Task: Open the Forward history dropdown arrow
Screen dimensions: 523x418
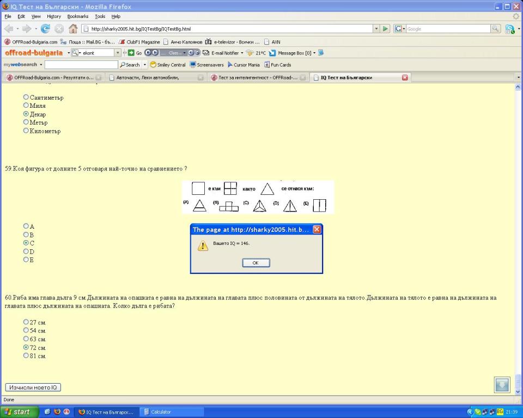Action: 36,29
